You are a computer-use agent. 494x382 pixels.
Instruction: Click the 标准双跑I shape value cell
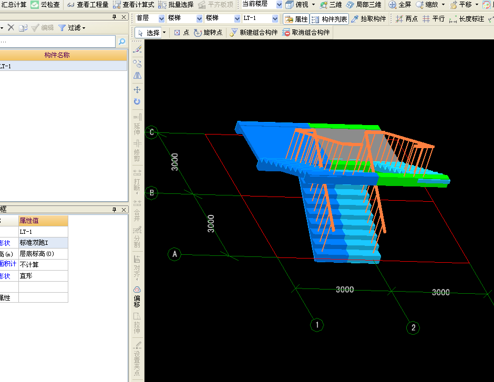click(x=43, y=243)
